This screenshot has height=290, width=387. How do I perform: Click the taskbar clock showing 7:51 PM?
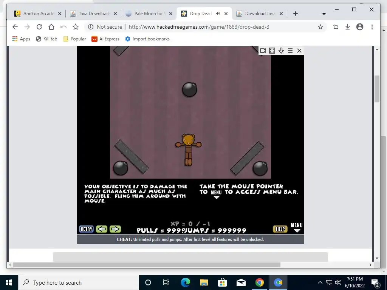pos(354,282)
